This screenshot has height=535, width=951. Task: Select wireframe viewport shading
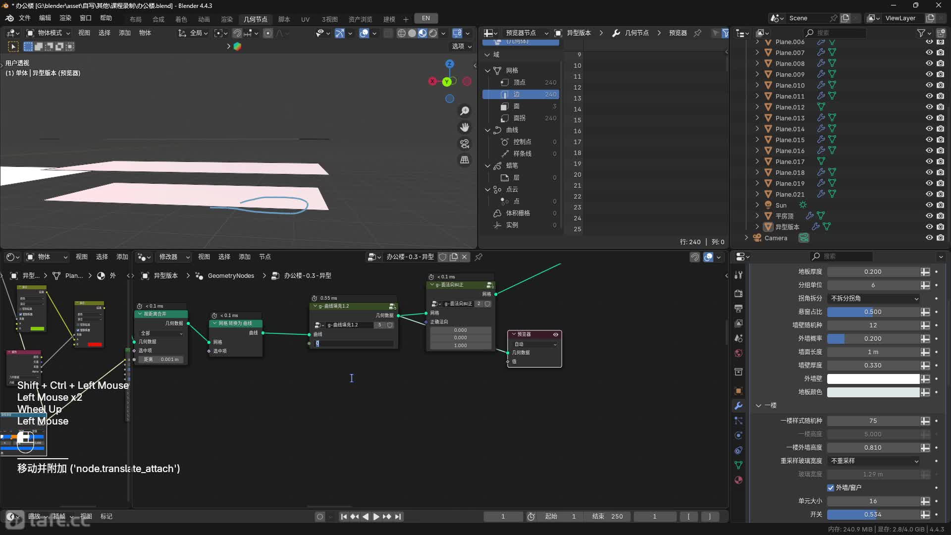point(402,33)
